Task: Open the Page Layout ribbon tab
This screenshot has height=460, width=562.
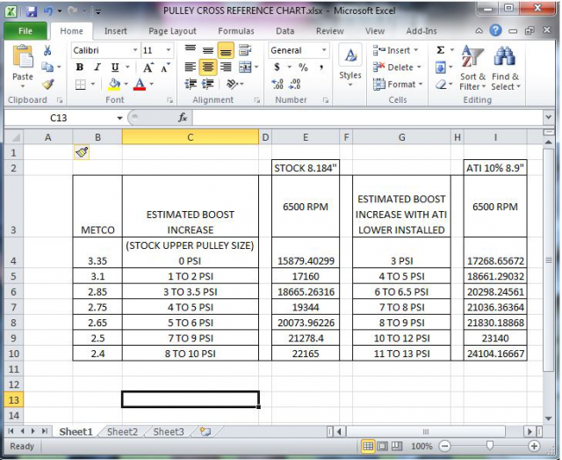Action: (x=172, y=31)
